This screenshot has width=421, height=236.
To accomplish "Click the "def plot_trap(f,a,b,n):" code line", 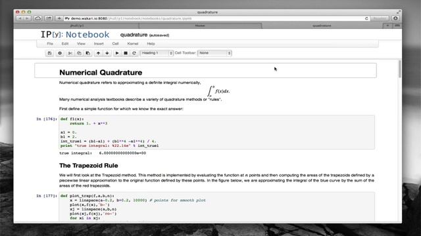I will (87, 196).
